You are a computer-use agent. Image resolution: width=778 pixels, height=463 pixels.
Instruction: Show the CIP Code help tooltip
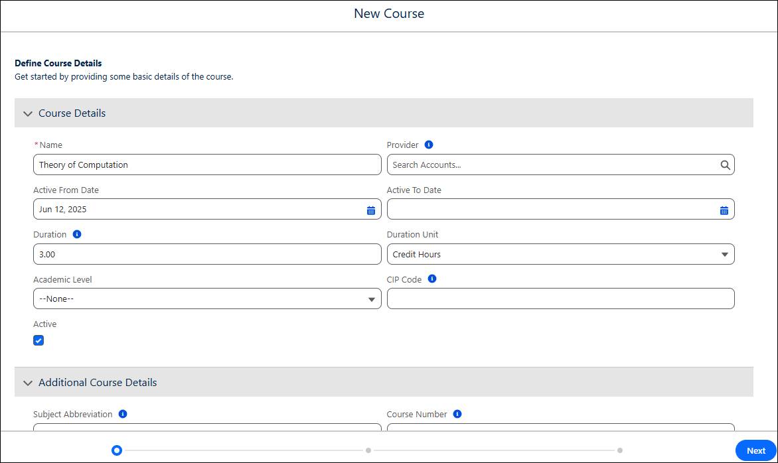click(x=431, y=279)
